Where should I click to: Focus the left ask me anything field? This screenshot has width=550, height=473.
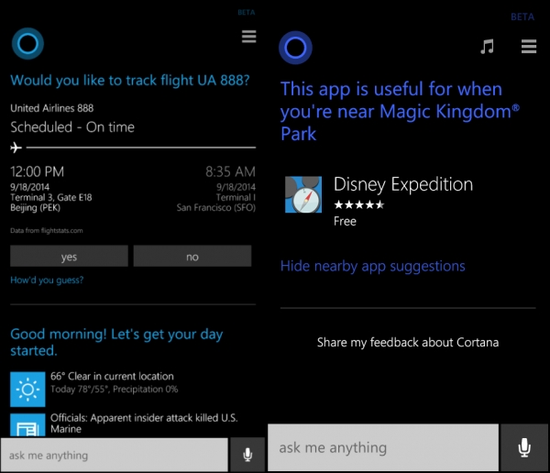pyautogui.click(x=115, y=455)
